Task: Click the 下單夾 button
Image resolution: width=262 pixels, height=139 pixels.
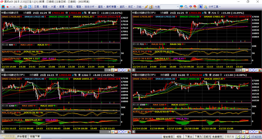Action: click(x=188, y=137)
